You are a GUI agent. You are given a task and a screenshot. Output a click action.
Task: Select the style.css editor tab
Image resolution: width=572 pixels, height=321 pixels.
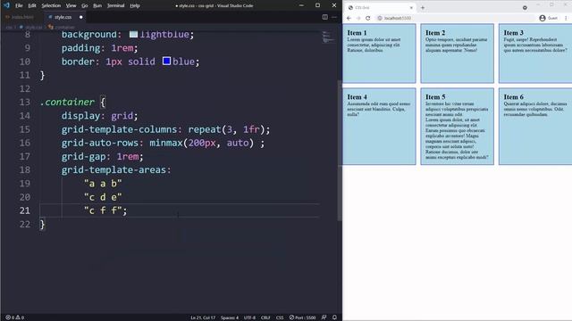[x=63, y=17]
